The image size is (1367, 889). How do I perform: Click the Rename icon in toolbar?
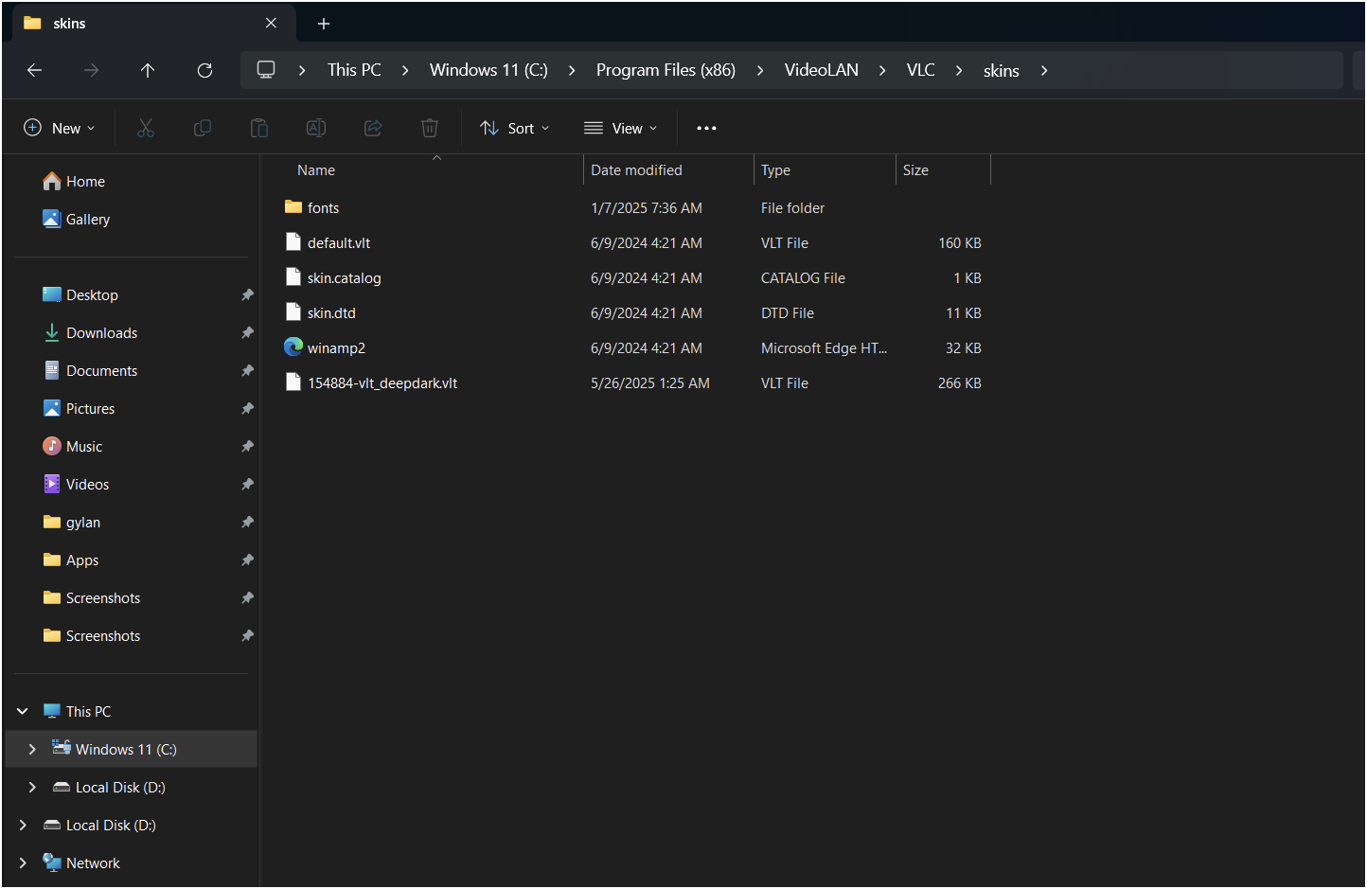(316, 128)
